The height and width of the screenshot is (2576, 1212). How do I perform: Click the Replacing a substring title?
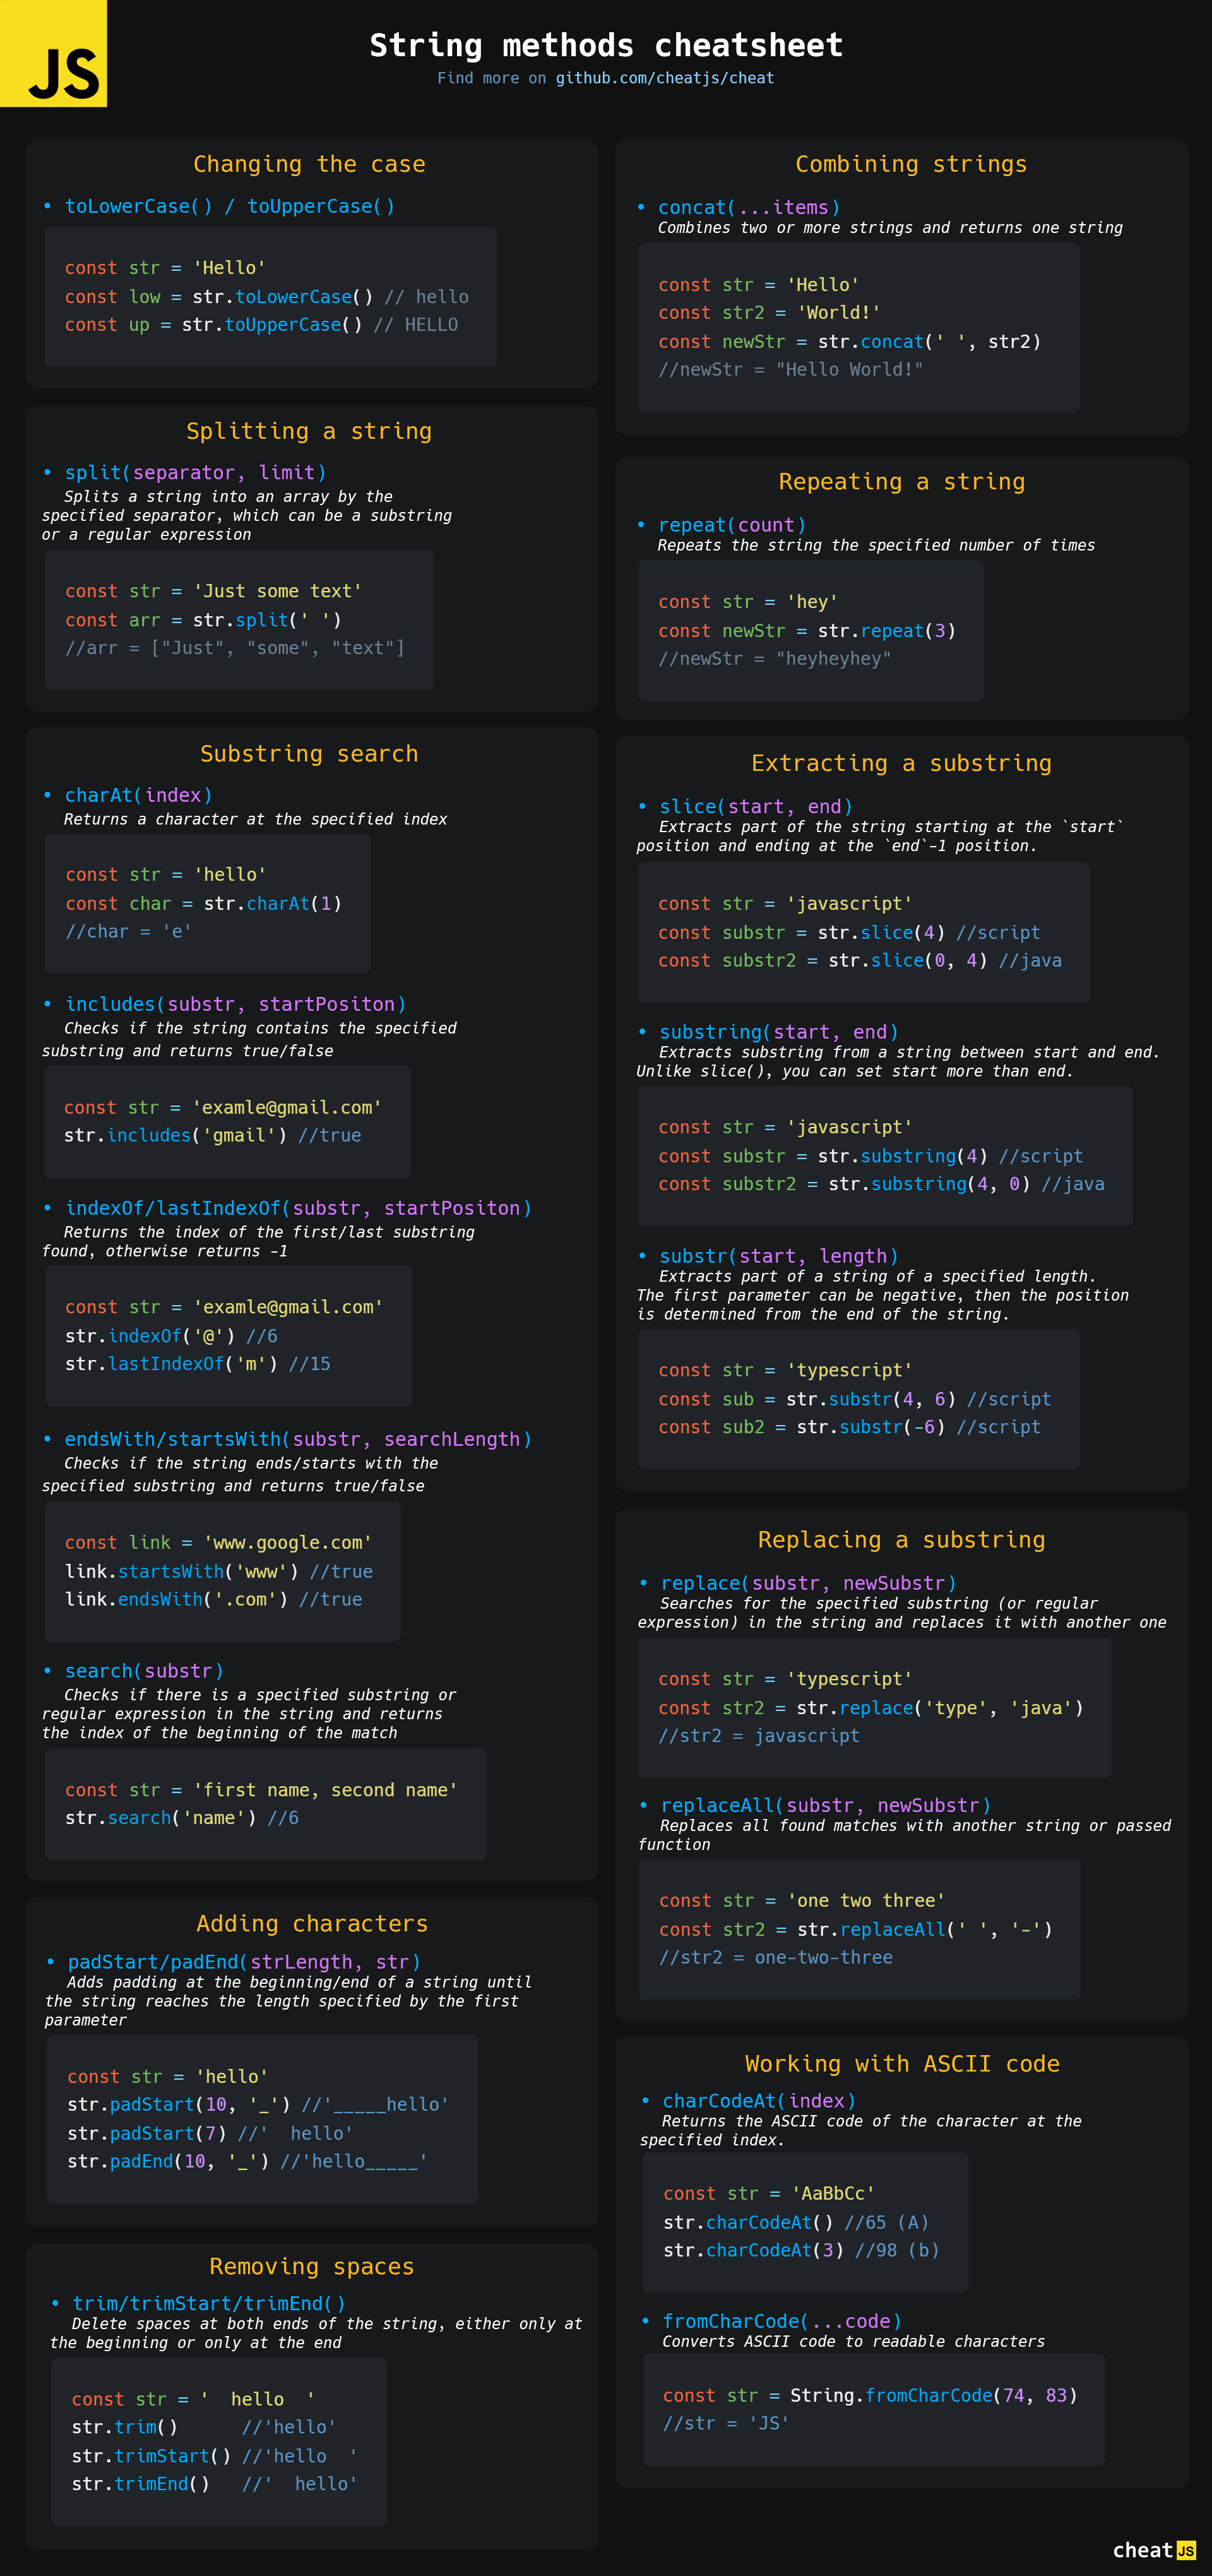(901, 1540)
